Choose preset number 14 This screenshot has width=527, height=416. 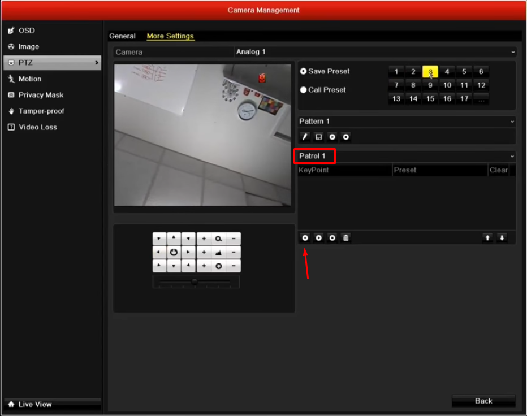point(413,99)
